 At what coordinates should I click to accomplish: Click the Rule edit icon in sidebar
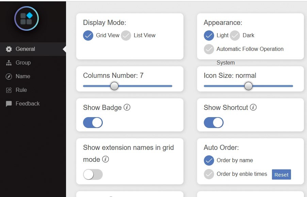(9, 90)
